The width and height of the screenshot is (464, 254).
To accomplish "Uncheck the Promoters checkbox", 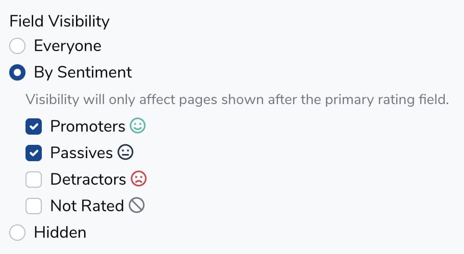I will (x=34, y=126).
